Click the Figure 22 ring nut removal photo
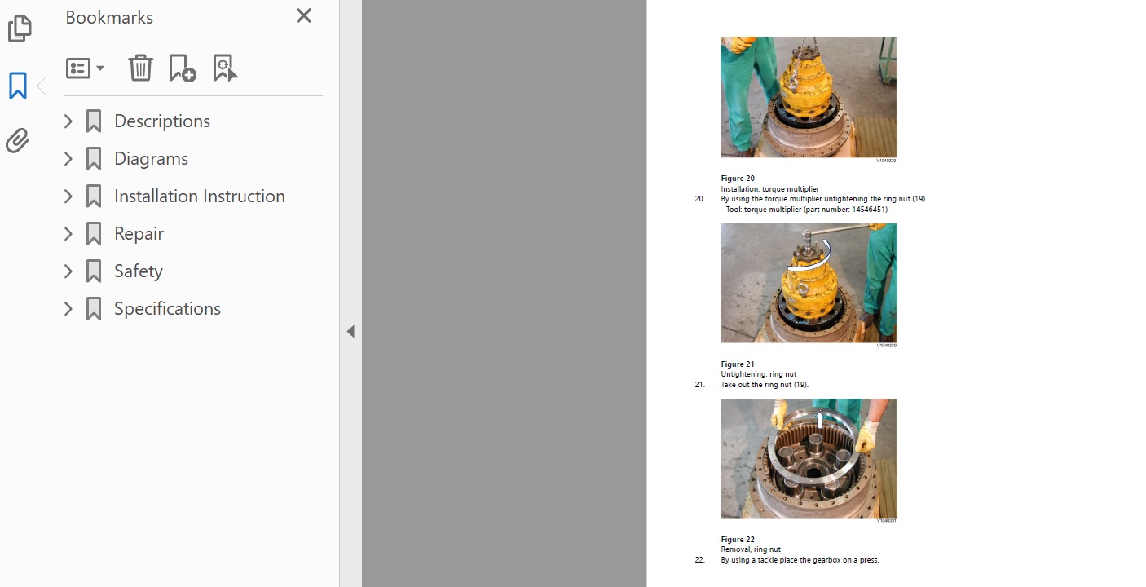The height and width of the screenshot is (587, 1146). 808,458
